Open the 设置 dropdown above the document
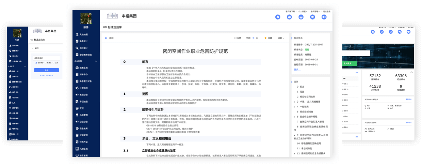Image resolution: width=422 pixels, height=167 pixels. (x=281, y=38)
